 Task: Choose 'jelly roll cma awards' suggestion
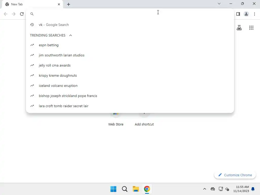tap(130, 65)
